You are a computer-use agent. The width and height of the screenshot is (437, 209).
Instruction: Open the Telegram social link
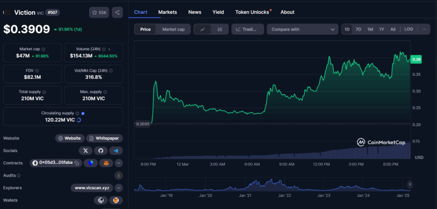[116, 151]
